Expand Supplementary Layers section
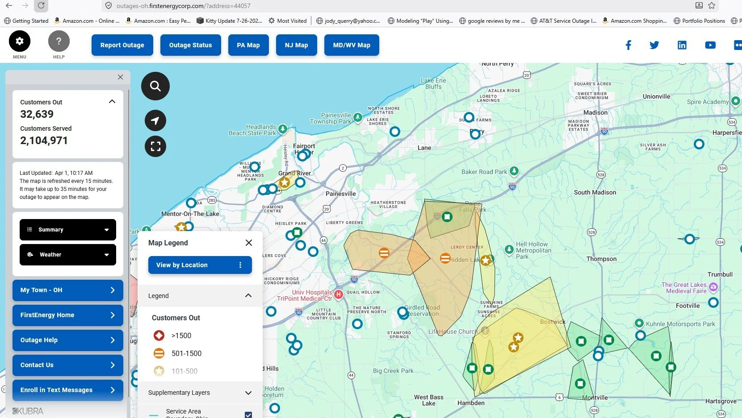 click(x=248, y=393)
